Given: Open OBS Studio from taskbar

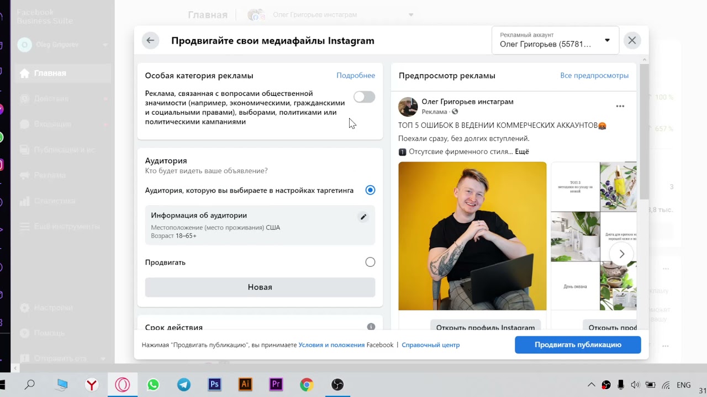Looking at the screenshot, I should pos(337,385).
